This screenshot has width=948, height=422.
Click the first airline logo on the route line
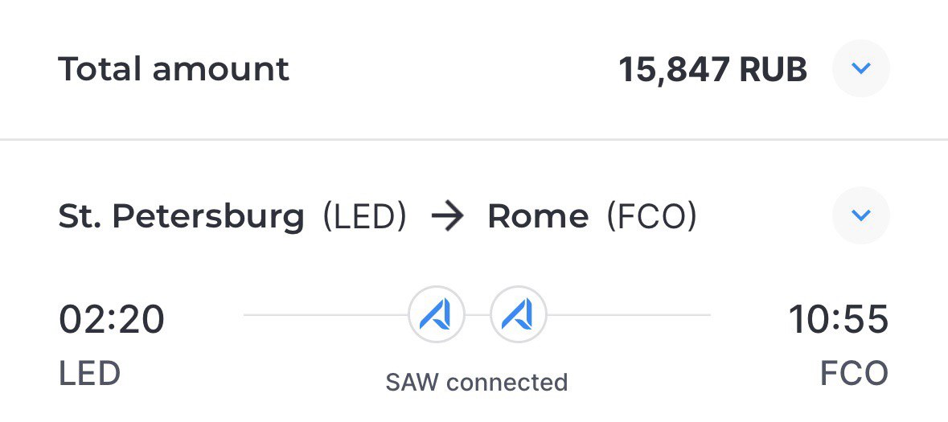[437, 315]
